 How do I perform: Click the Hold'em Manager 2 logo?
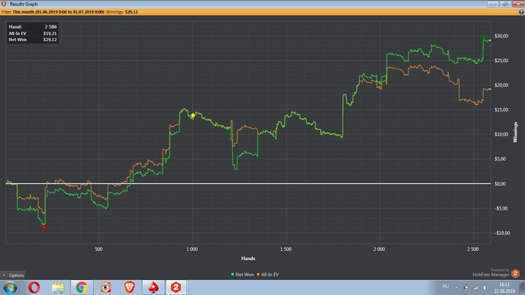(516, 273)
